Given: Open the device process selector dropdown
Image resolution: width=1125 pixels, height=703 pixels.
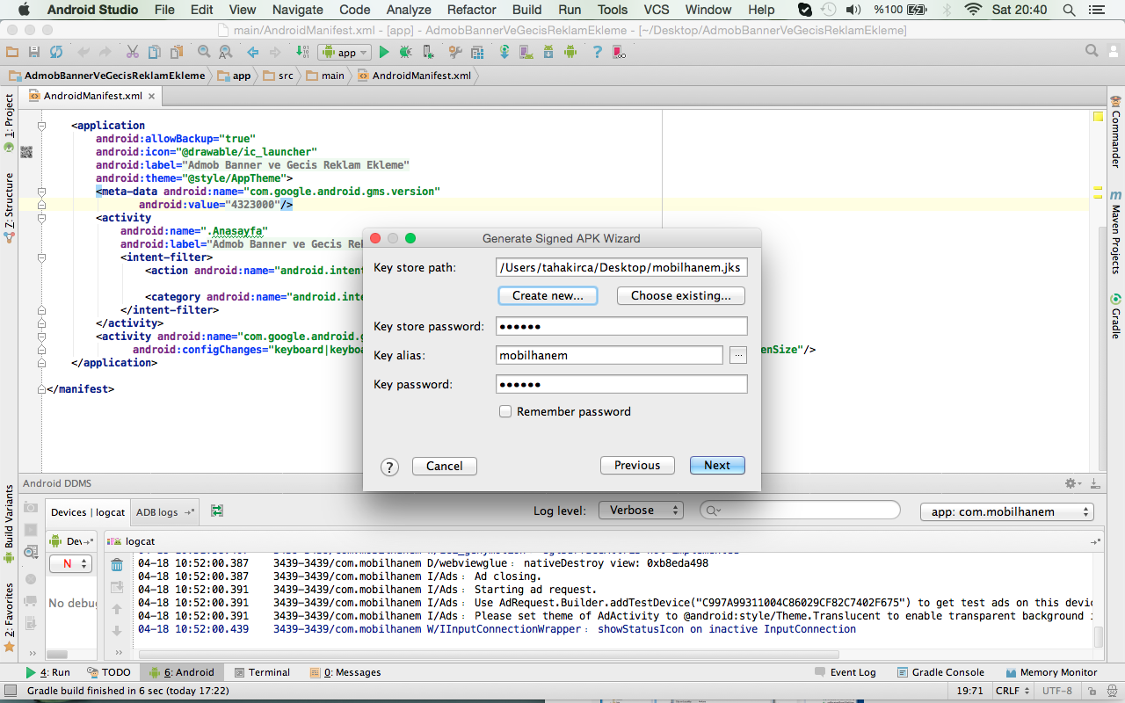Looking at the screenshot, I should tap(70, 563).
